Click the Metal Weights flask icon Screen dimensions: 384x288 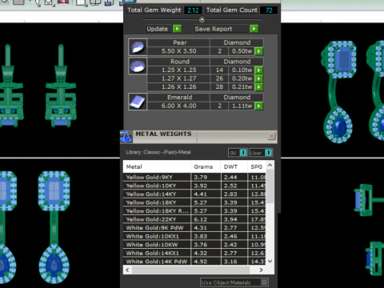tap(126, 137)
